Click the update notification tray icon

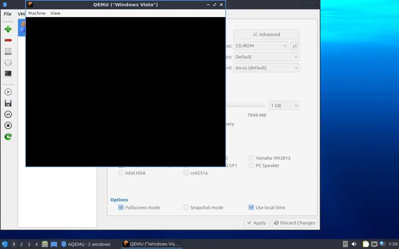(382, 244)
